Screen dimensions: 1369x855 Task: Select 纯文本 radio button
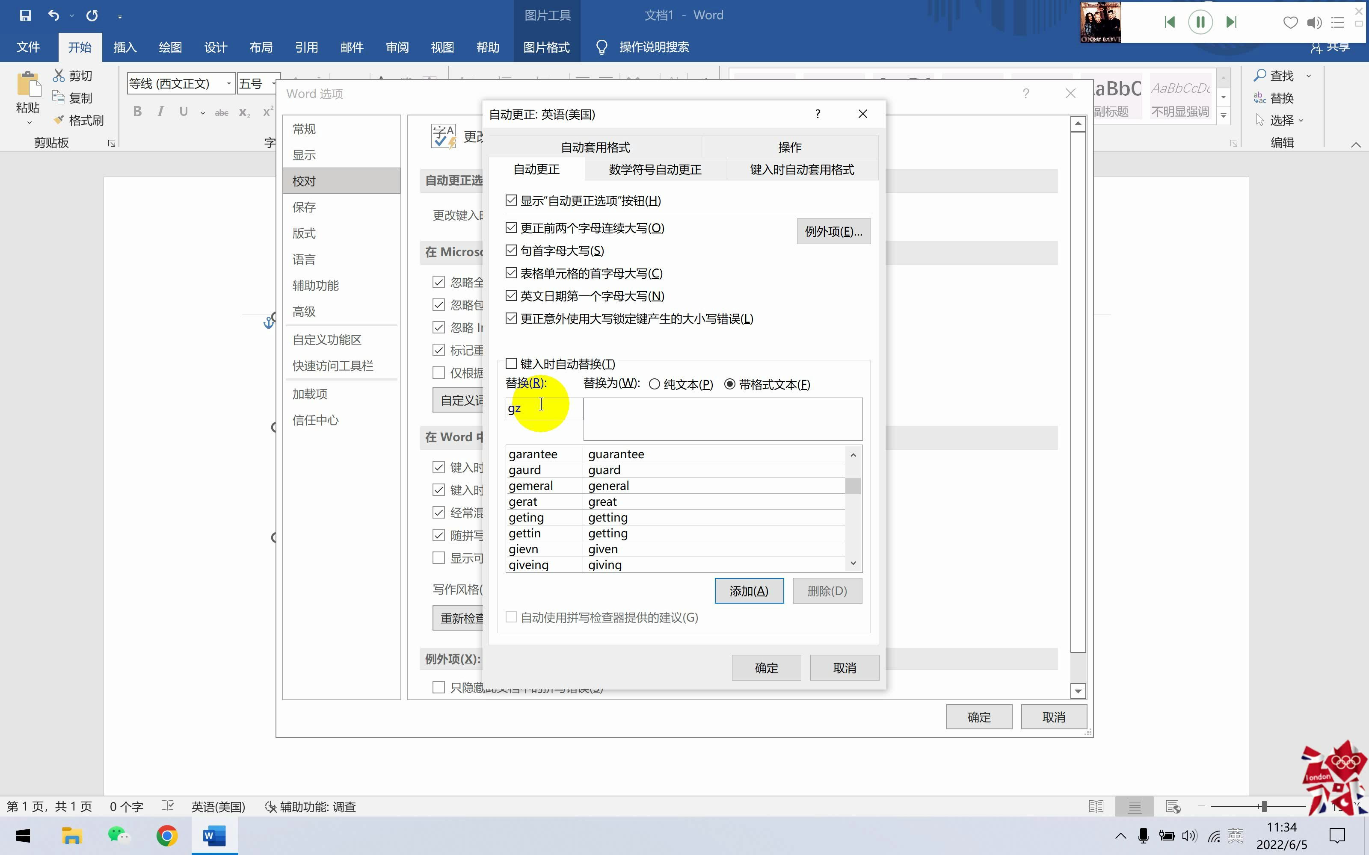655,384
